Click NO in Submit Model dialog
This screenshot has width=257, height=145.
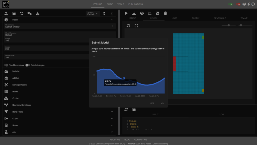162,103
